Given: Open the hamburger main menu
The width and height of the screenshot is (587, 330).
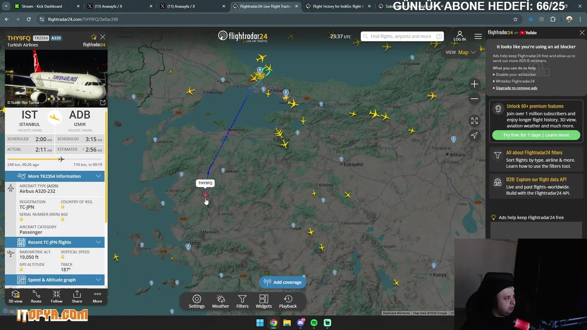Looking at the screenshot, I should pyautogui.click(x=478, y=36).
